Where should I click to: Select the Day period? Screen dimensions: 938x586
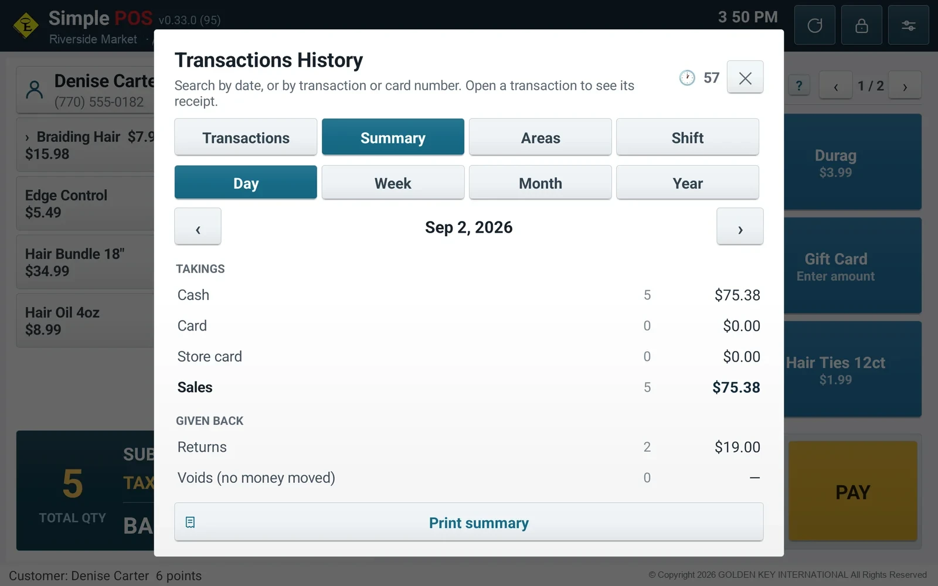[246, 182]
